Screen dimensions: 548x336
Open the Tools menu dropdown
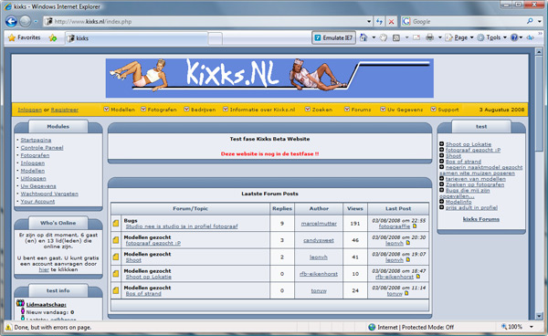pyautogui.click(x=491, y=37)
